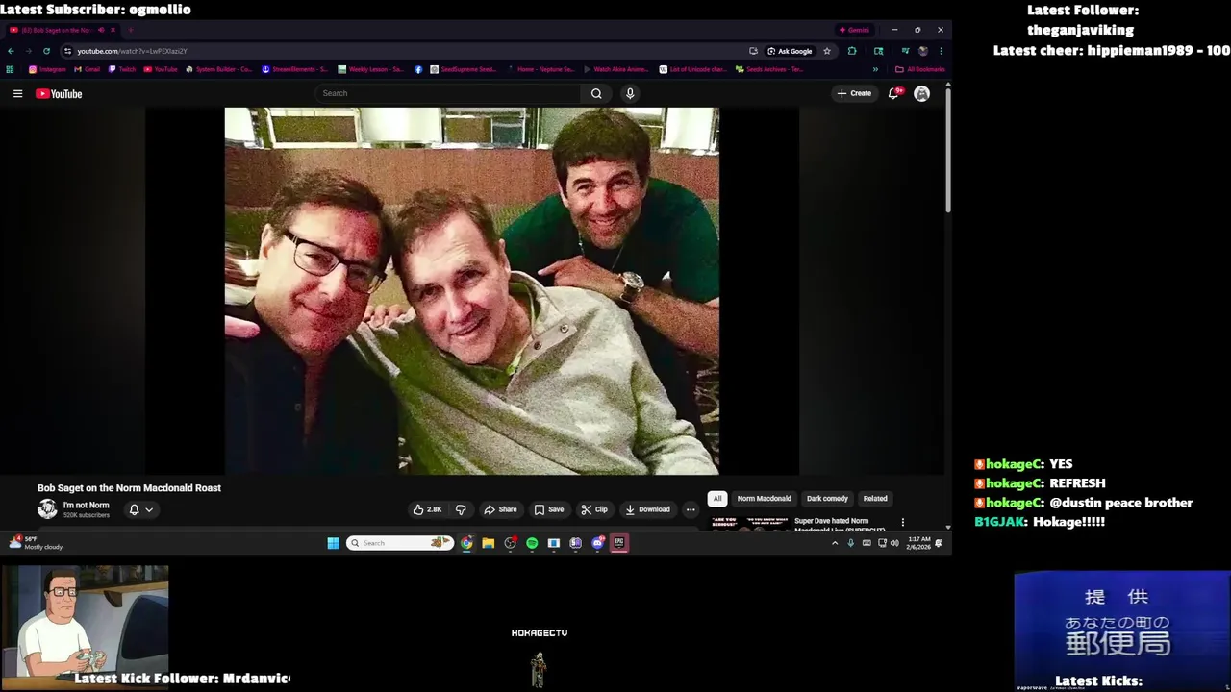Click the Create button
This screenshot has width=1231, height=692.
(854, 93)
